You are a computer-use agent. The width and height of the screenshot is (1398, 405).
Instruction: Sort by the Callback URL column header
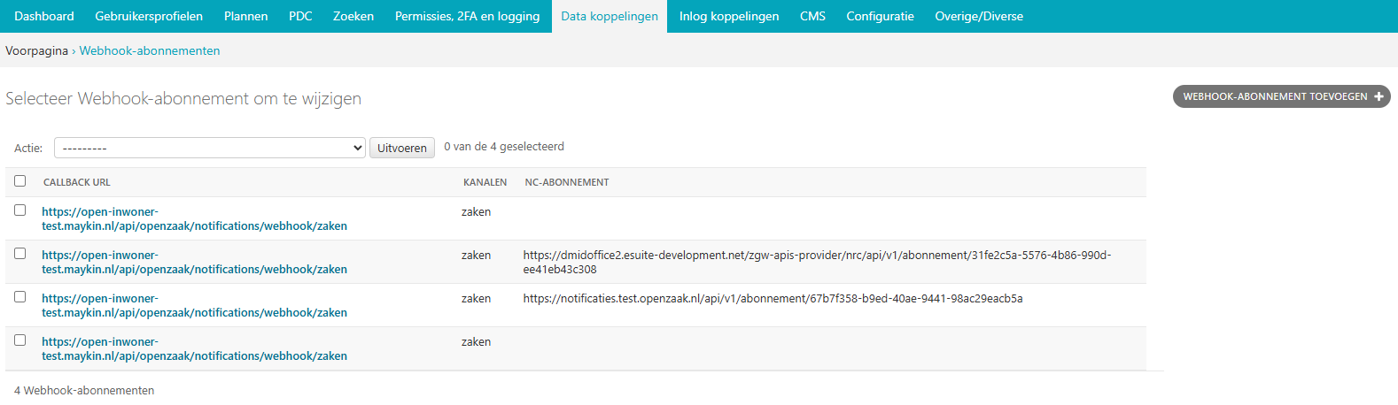click(77, 182)
